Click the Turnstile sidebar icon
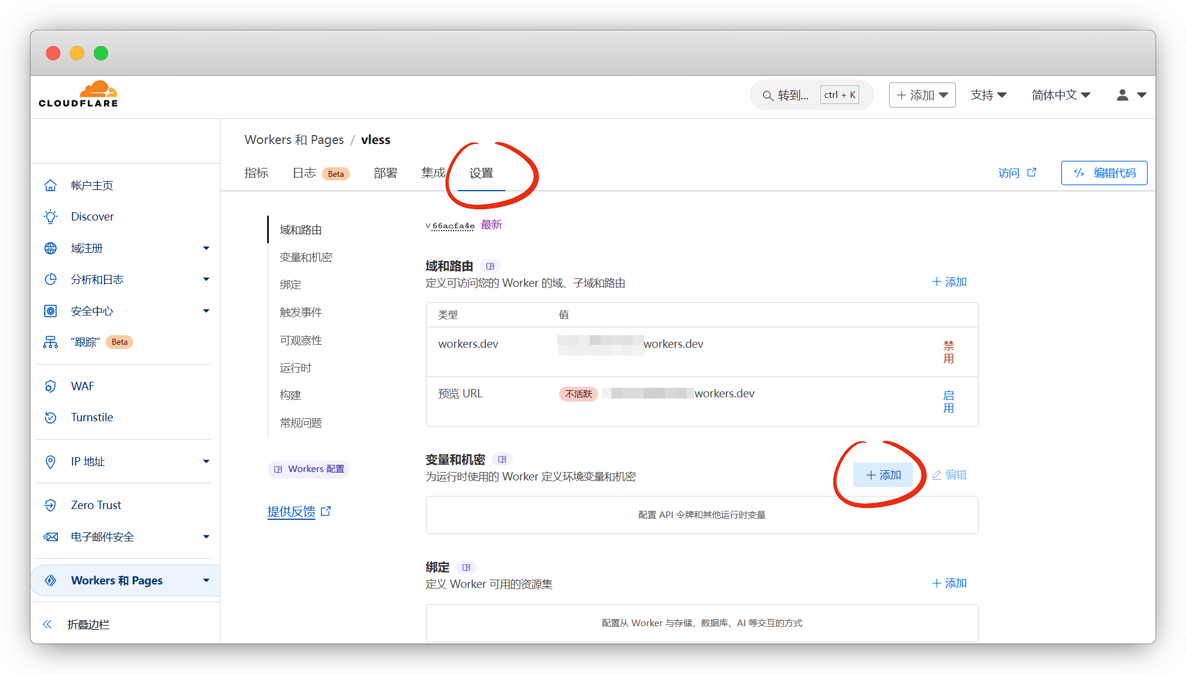Screen dimensions: 1186x674 pyautogui.click(x=51, y=417)
